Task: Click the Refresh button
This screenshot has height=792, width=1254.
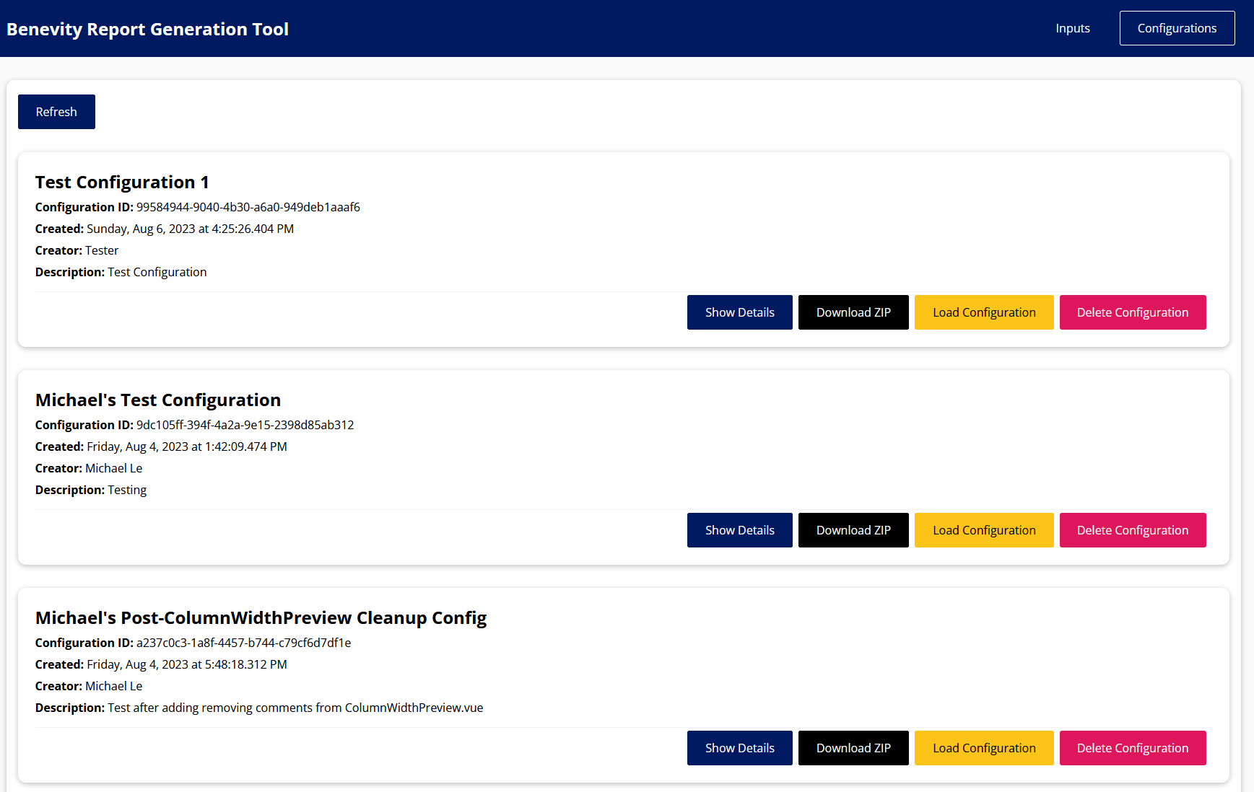Action: pos(56,112)
